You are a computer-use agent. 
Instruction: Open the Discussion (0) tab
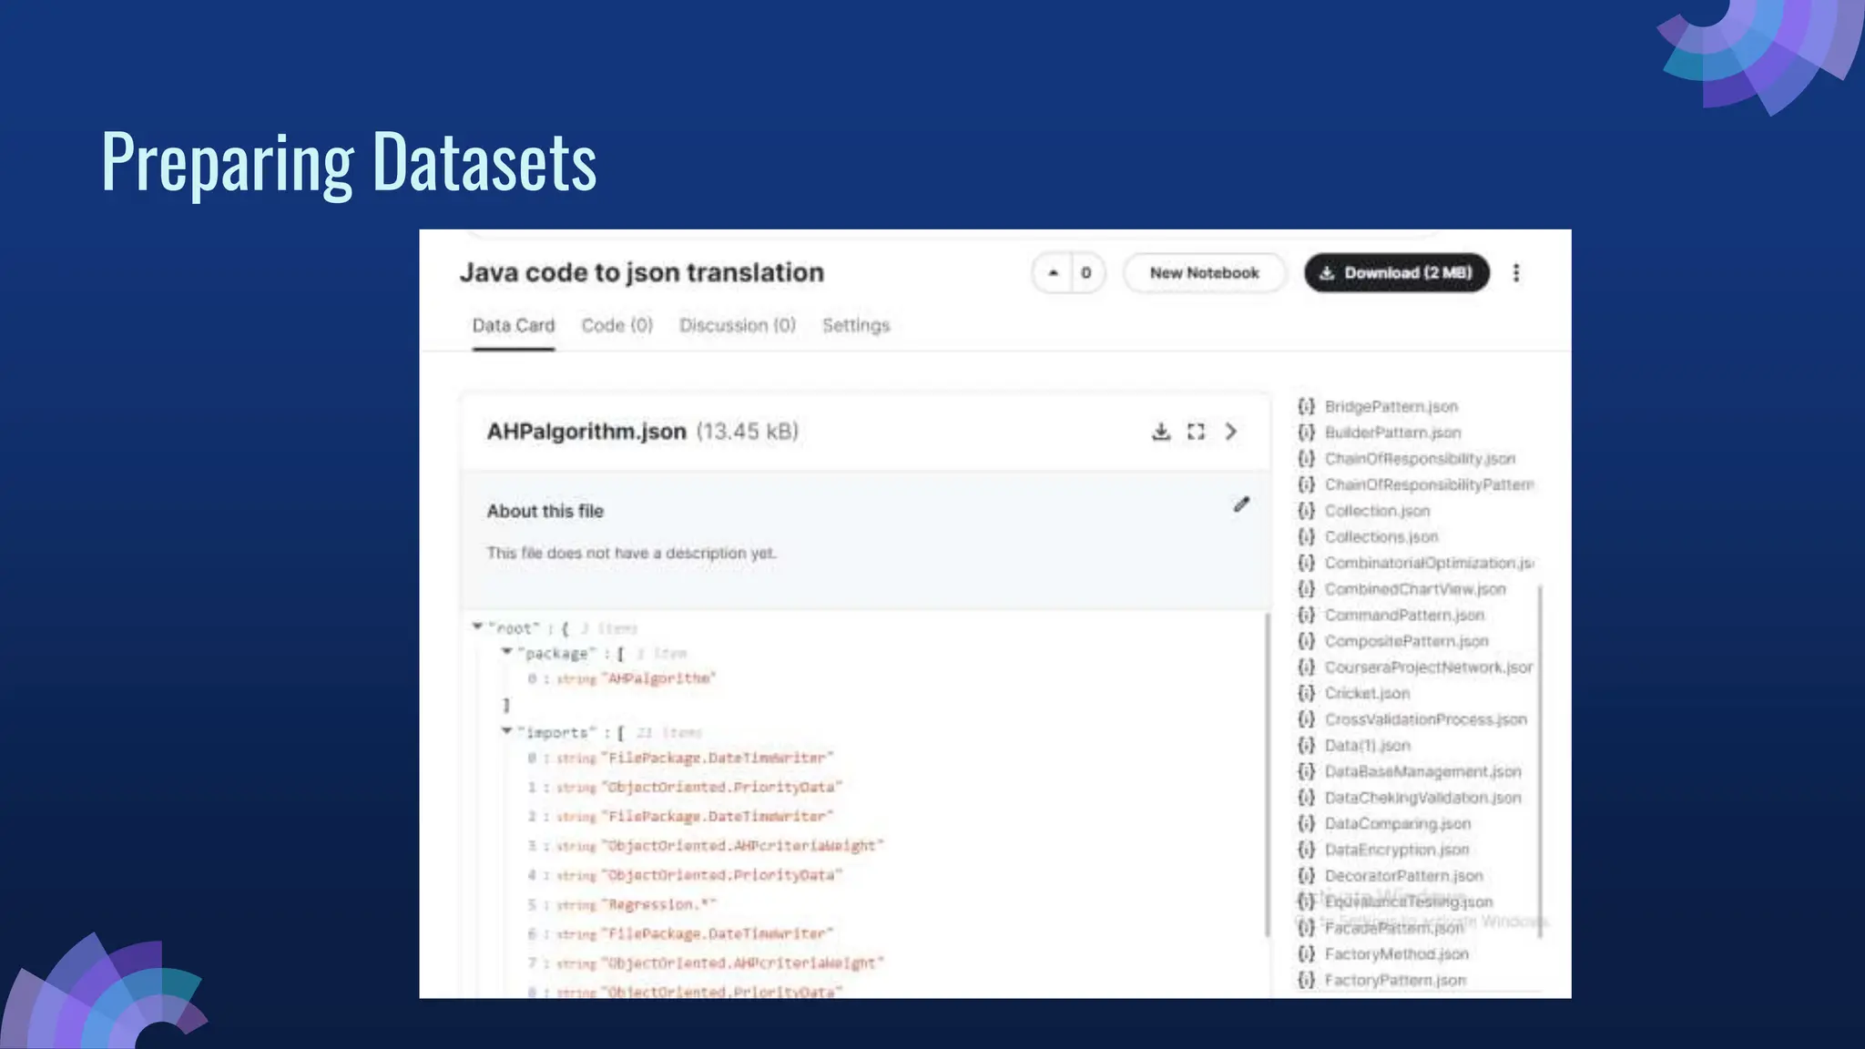click(737, 326)
